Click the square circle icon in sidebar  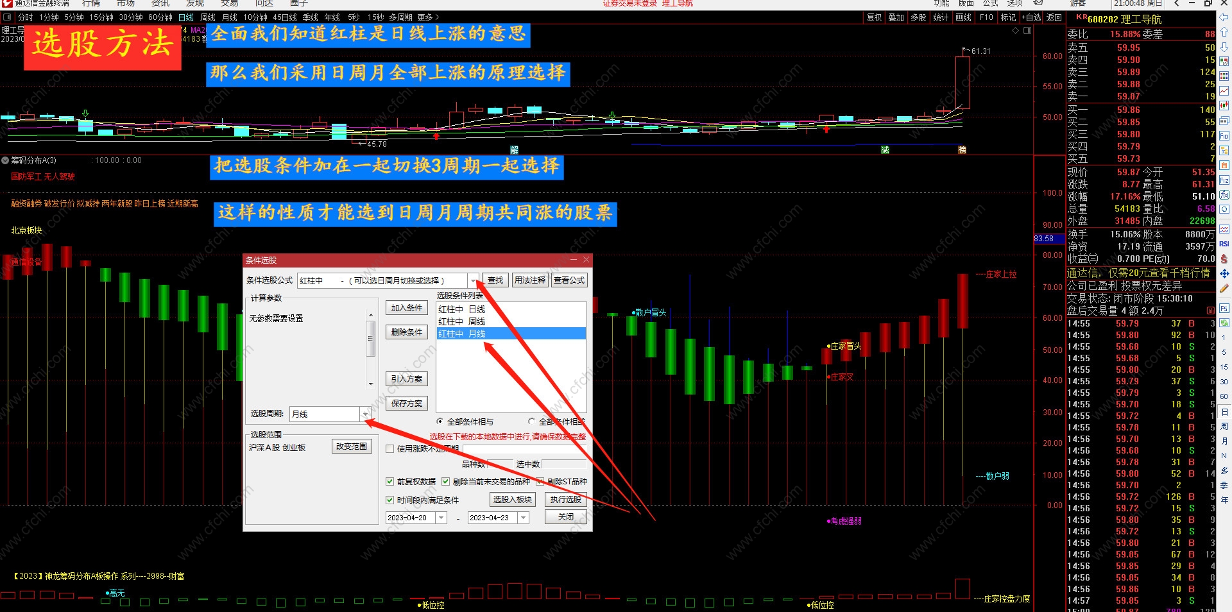coord(1224,208)
